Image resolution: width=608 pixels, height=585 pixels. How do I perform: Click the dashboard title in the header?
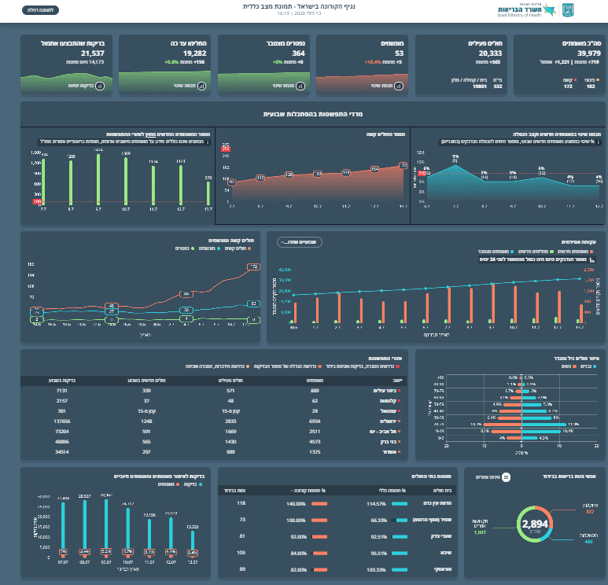coord(299,6)
